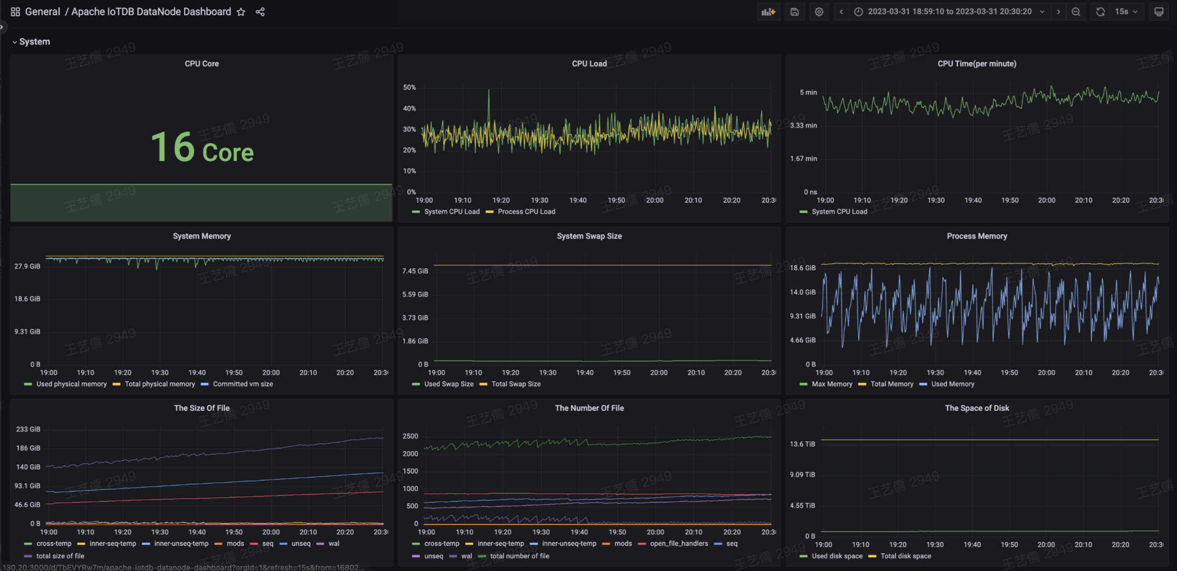The width and height of the screenshot is (1177, 571).
Task: Toggle Process CPU Load series in legend
Action: (x=526, y=212)
